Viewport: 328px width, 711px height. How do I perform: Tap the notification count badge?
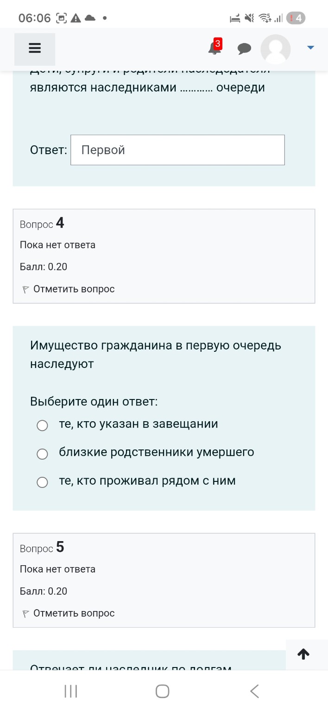coord(217,43)
